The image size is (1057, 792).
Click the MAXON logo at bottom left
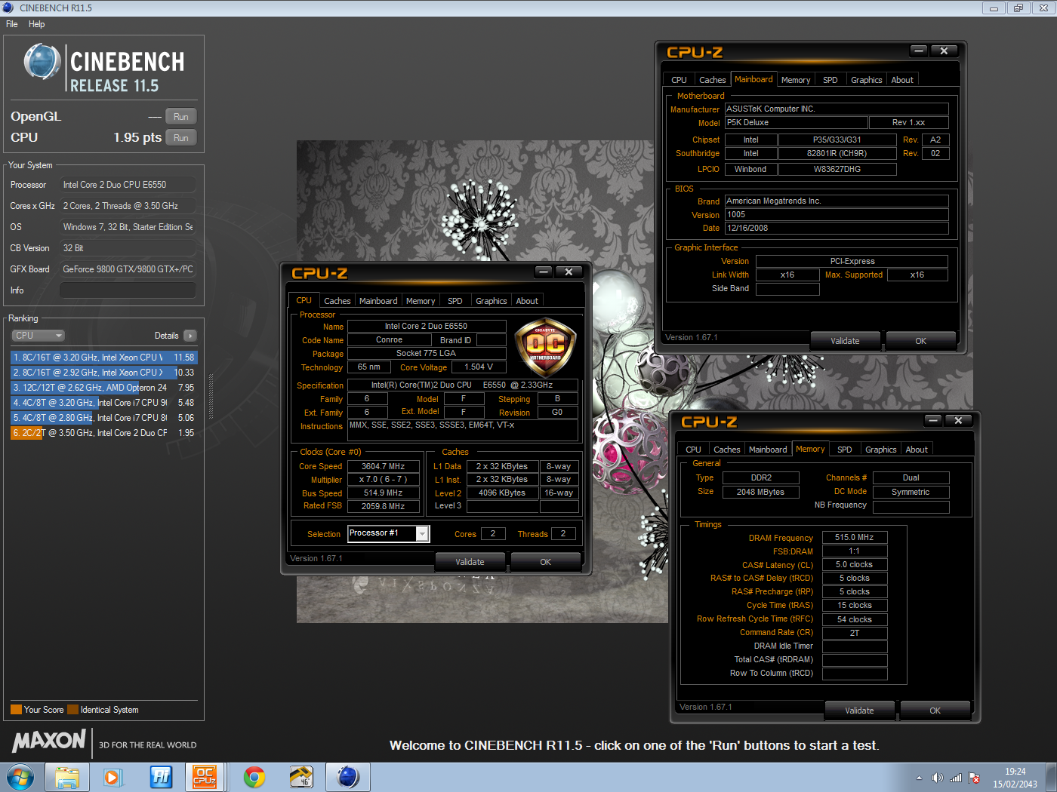(x=49, y=741)
